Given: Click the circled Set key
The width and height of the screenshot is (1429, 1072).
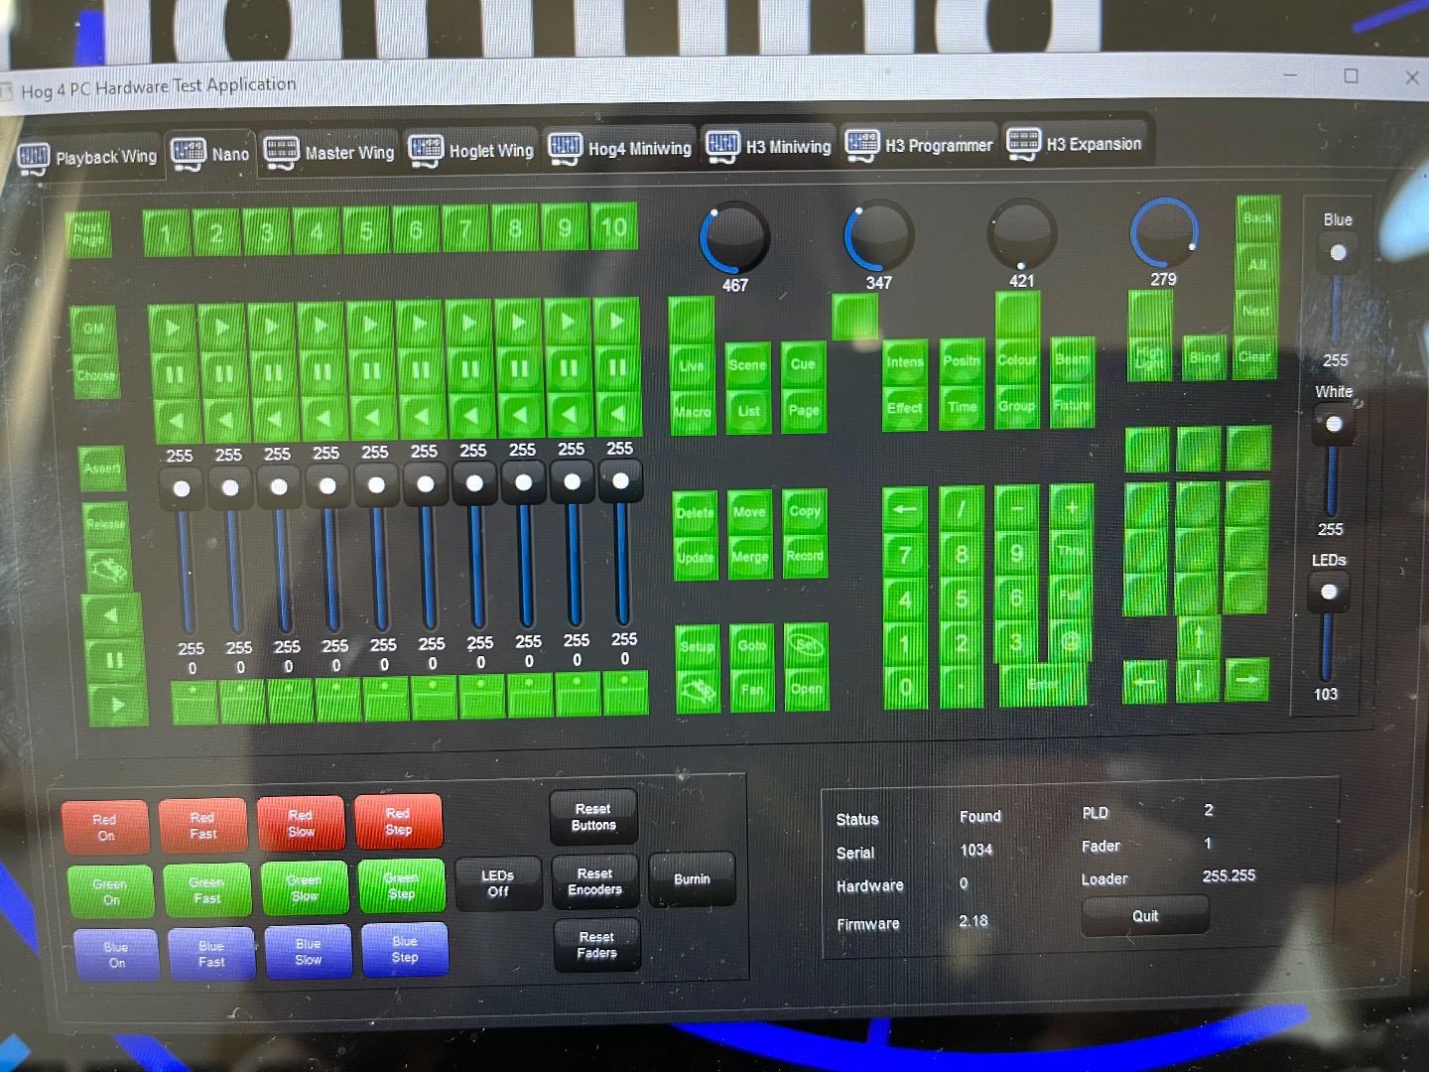Looking at the screenshot, I should point(806,645).
